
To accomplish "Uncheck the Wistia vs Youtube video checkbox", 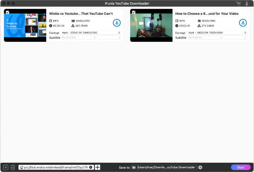I will point(7,12).
